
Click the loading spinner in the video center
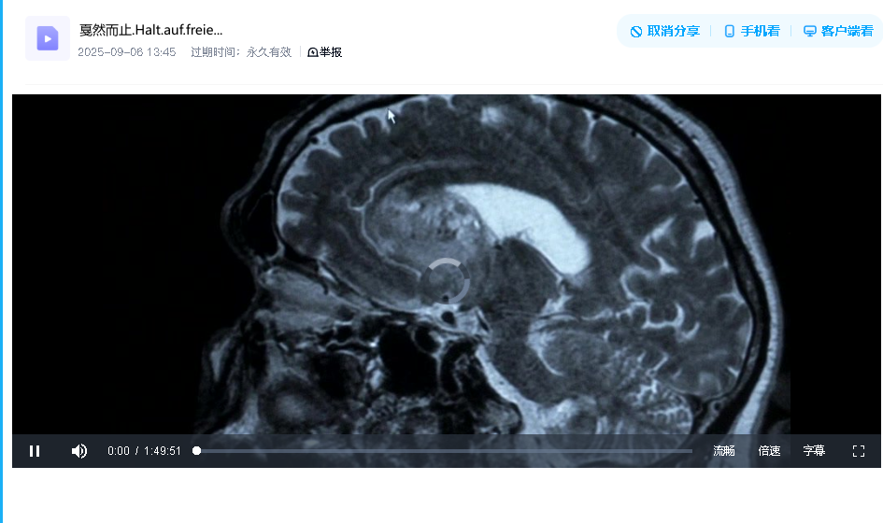coord(446,281)
